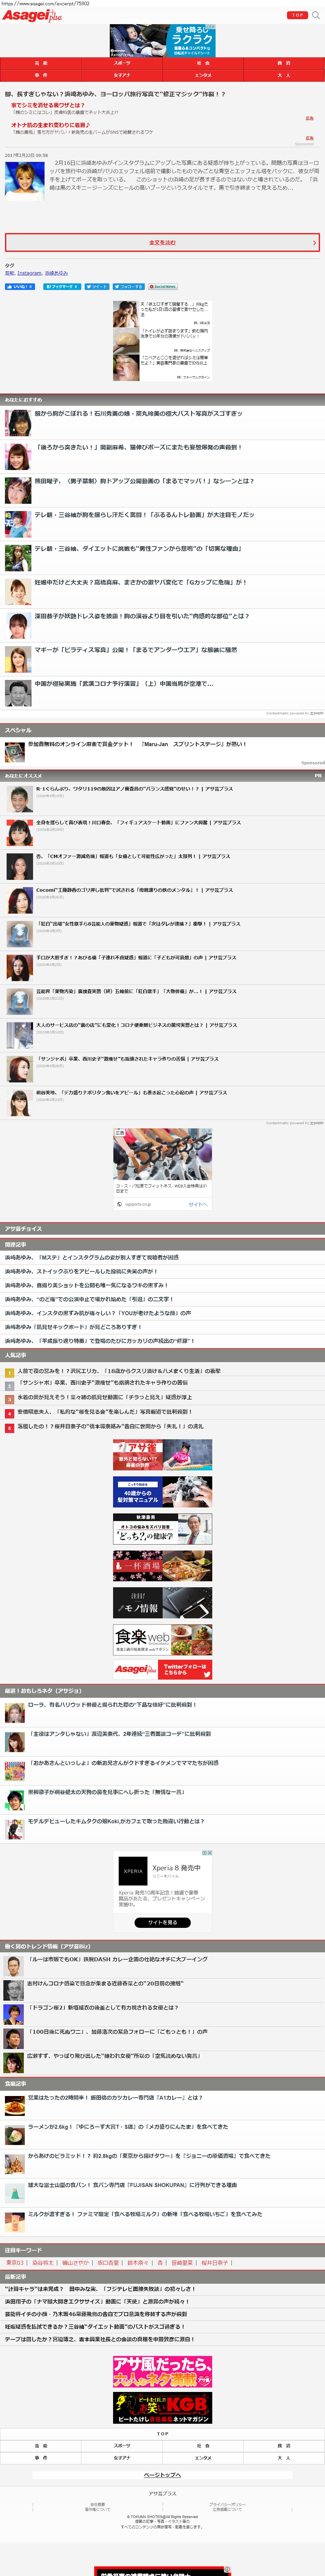Click the red TOP button in header
This screenshot has width=325, height=2576.
(x=297, y=15)
